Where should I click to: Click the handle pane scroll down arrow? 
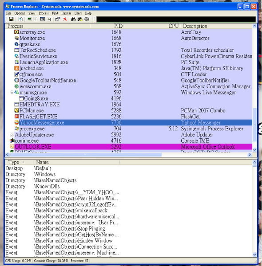[x=254, y=254]
